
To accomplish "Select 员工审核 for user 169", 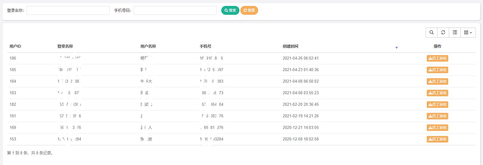I will click(x=437, y=128).
